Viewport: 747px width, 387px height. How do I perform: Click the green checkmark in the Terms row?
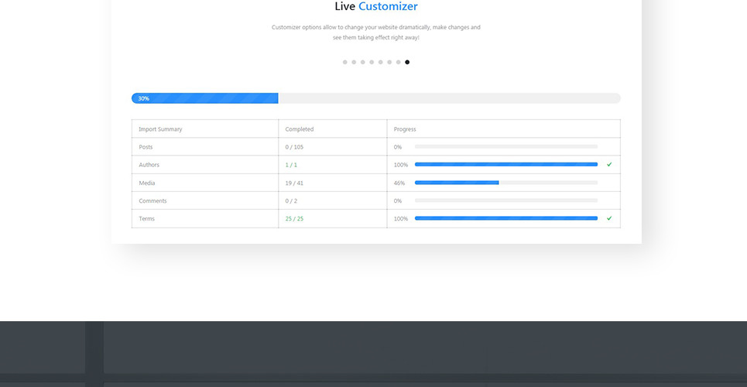click(x=609, y=218)
